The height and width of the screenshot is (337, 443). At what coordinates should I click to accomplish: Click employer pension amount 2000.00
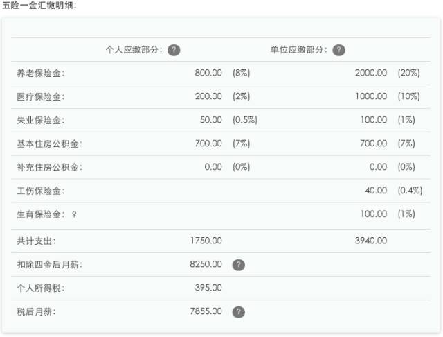[x=371, y=73]
